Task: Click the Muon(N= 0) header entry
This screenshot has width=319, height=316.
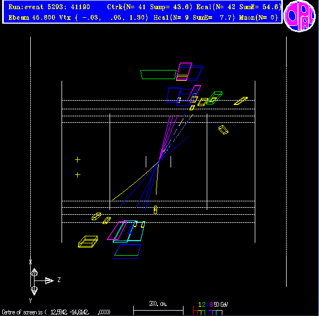Action: point(259,18)
